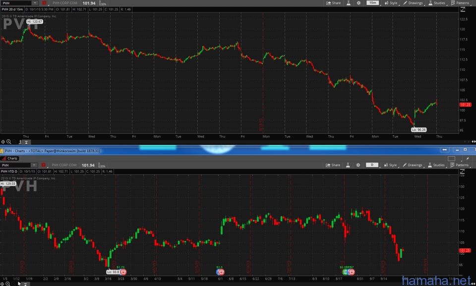Click the 'Hi: 120.67' bubble on the upper chart

[x=35, y=21]
